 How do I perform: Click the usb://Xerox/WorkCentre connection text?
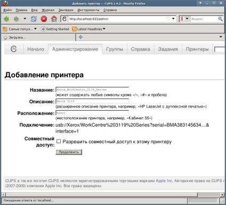pyautogui.click(x=132, y=128)
